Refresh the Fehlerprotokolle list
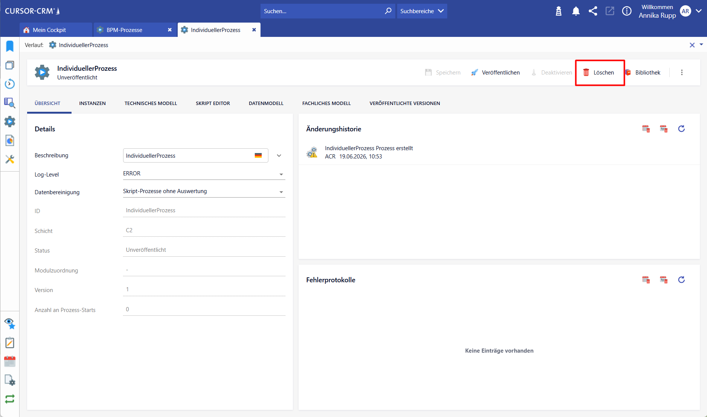Viewport: 707px width, 417px height. [681, 280]
